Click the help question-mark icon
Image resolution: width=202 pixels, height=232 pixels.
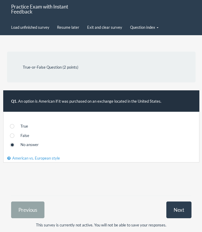(x=9, y=158)
